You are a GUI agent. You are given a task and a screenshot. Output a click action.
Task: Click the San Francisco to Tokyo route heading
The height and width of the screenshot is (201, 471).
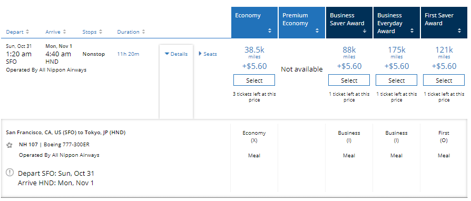(x=66, y=132)
